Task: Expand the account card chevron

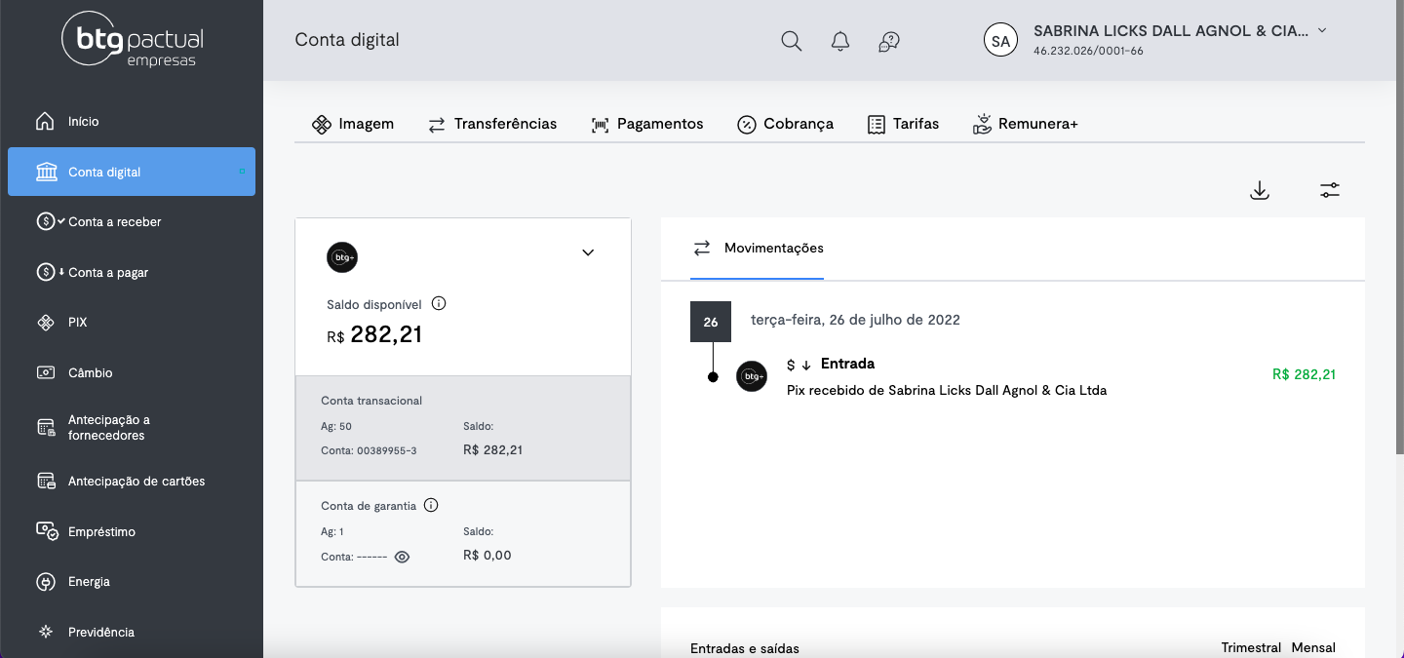Action: [588, 252]
